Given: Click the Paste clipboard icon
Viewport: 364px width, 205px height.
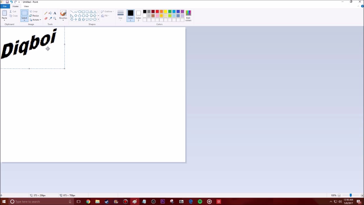Looking at the screenshot, I should (x=4, y=13).
